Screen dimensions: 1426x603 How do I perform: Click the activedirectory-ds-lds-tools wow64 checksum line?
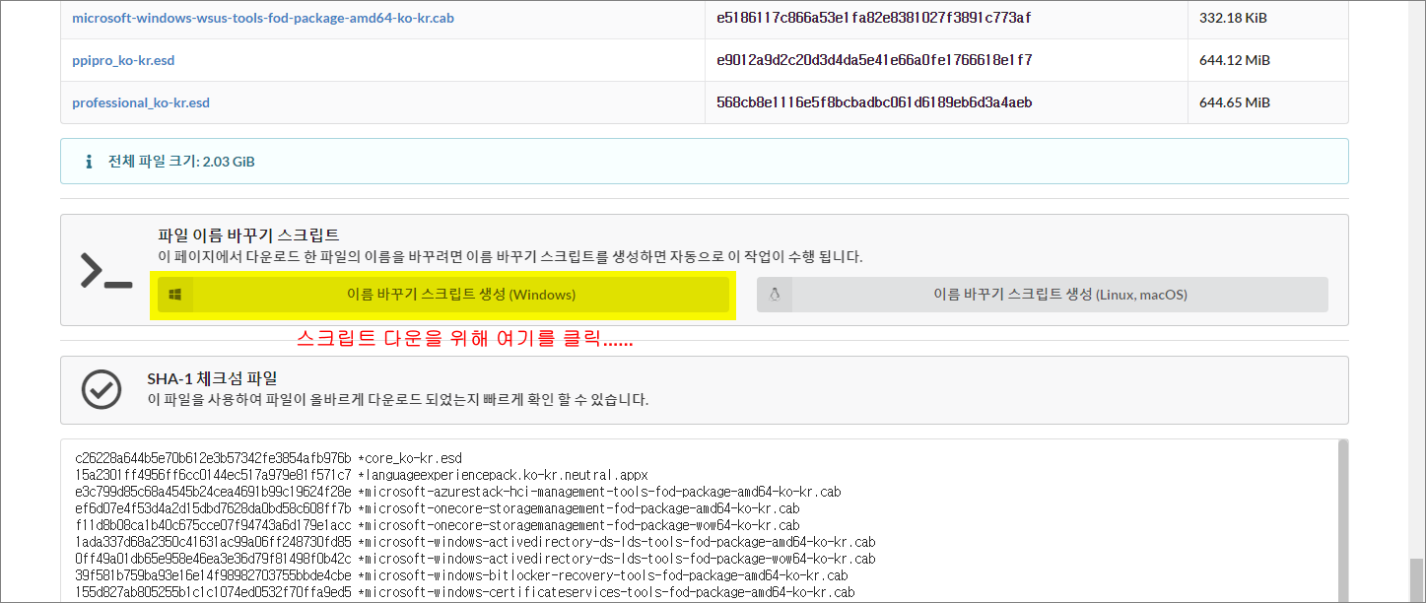coord(475,559)
